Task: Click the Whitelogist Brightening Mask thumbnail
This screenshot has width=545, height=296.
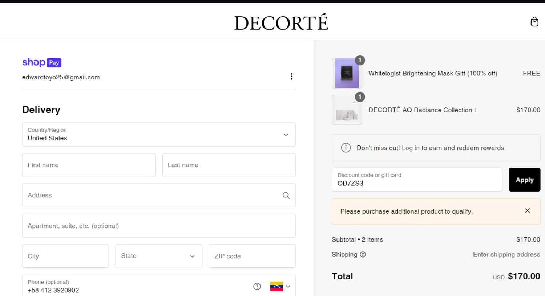Action: click(347, 73)
